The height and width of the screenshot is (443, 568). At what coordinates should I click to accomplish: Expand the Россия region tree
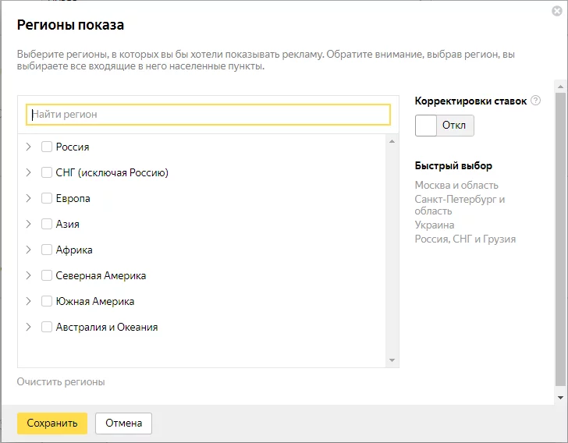(x=29, y=147)
